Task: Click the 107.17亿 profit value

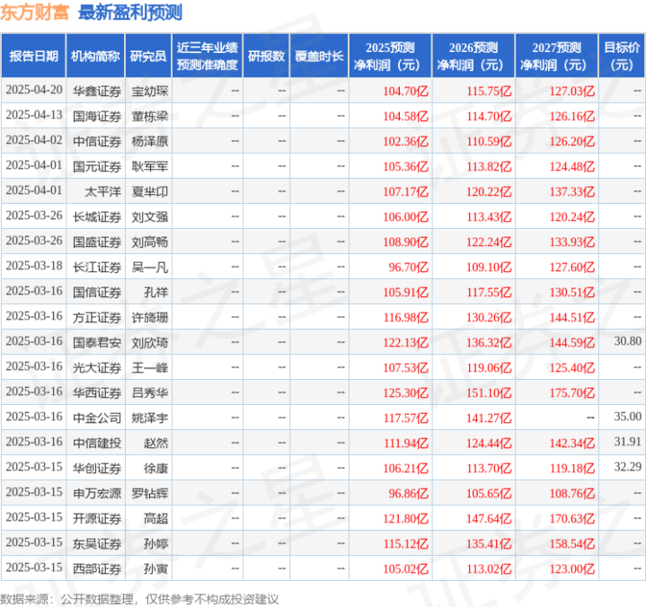Action: [406, 191]
